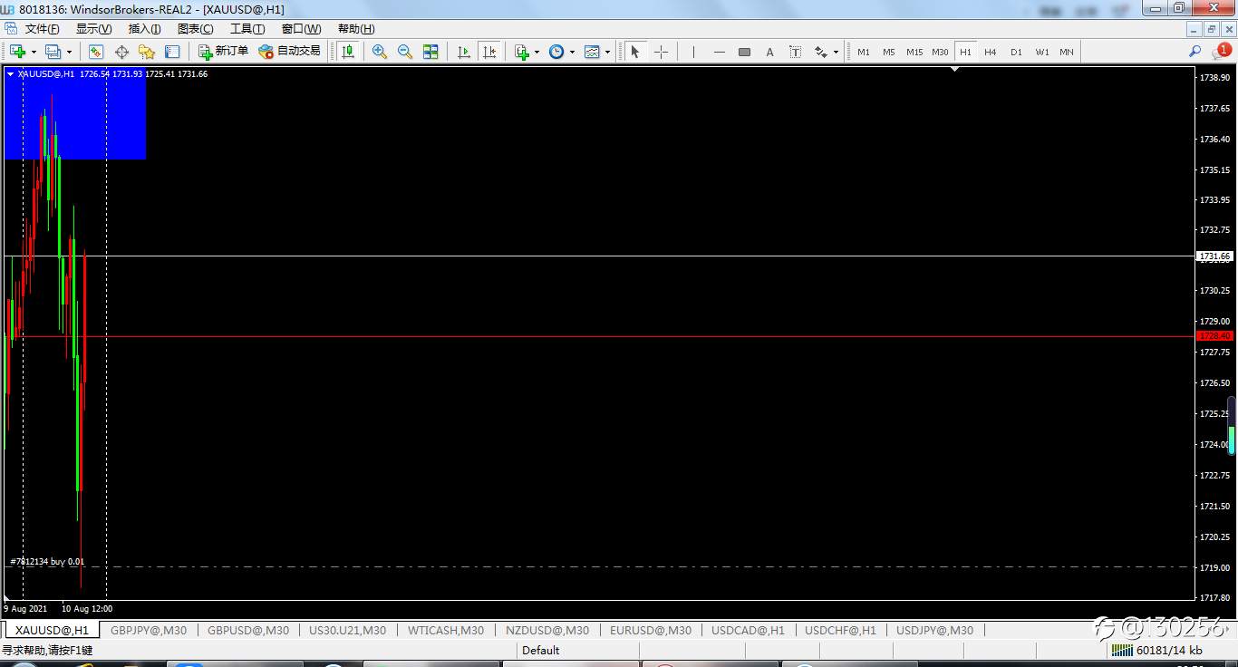
Task: Switch to the EURUSD@,M30 chart tab
Action: (651, 630)
